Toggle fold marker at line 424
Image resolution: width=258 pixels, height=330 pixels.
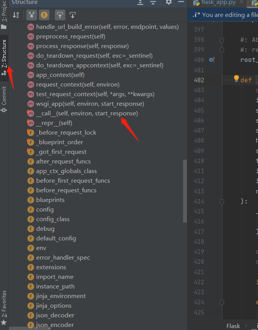tap(222, 302)
